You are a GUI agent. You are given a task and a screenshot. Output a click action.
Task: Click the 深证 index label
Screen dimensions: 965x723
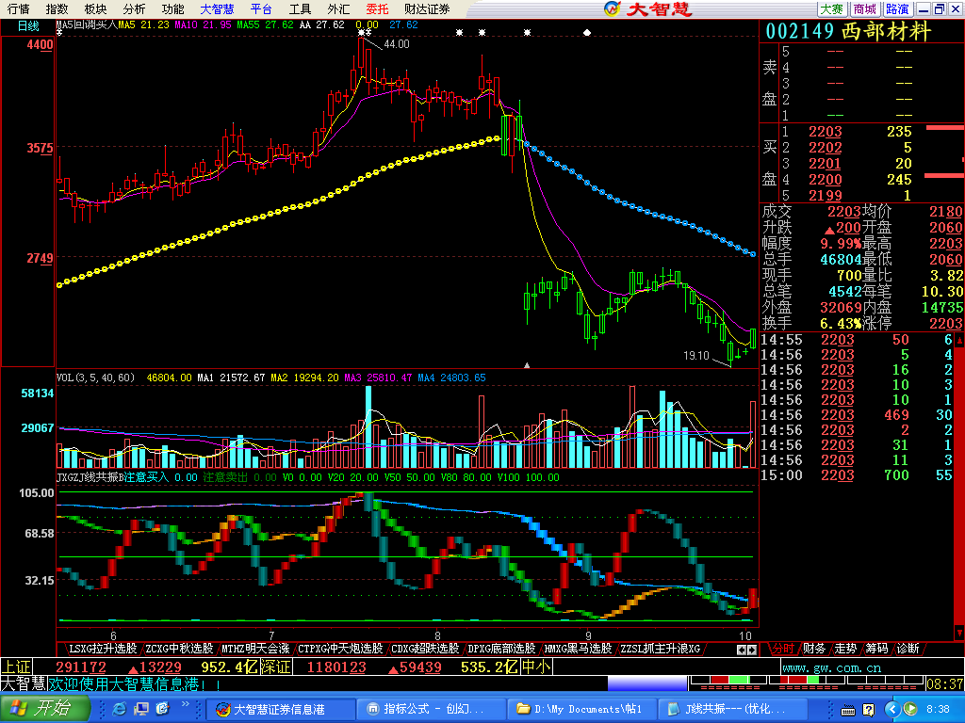pyautogui.click(x=275, y=667)
